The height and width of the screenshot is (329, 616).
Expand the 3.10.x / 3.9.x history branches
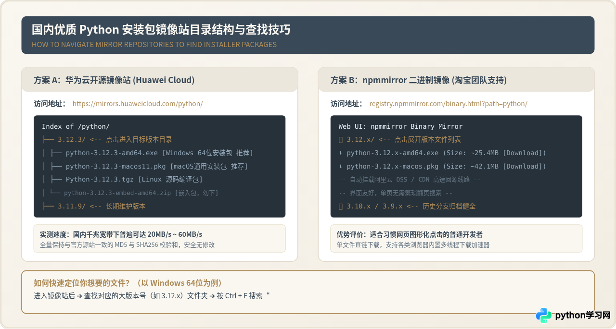pos(407,206)
